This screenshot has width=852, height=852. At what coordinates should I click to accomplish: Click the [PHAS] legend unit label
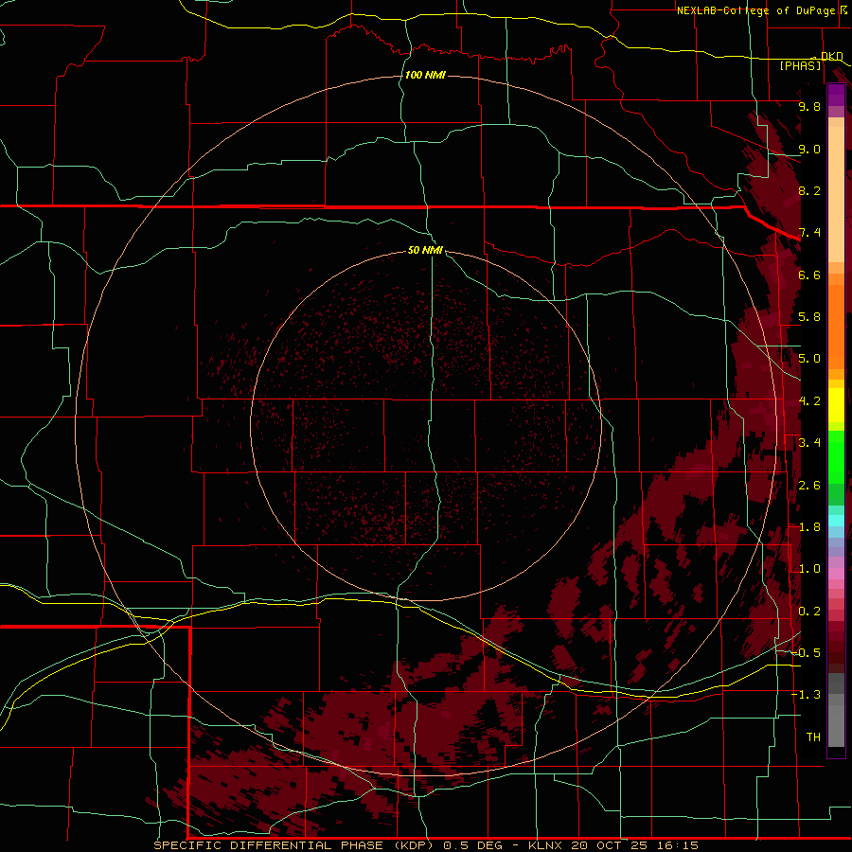coord(800,66)
